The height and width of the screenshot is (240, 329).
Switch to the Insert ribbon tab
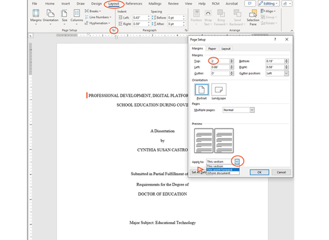pos(65,4)
